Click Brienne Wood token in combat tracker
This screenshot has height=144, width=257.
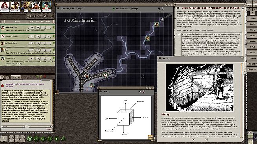tap(2, 58)
